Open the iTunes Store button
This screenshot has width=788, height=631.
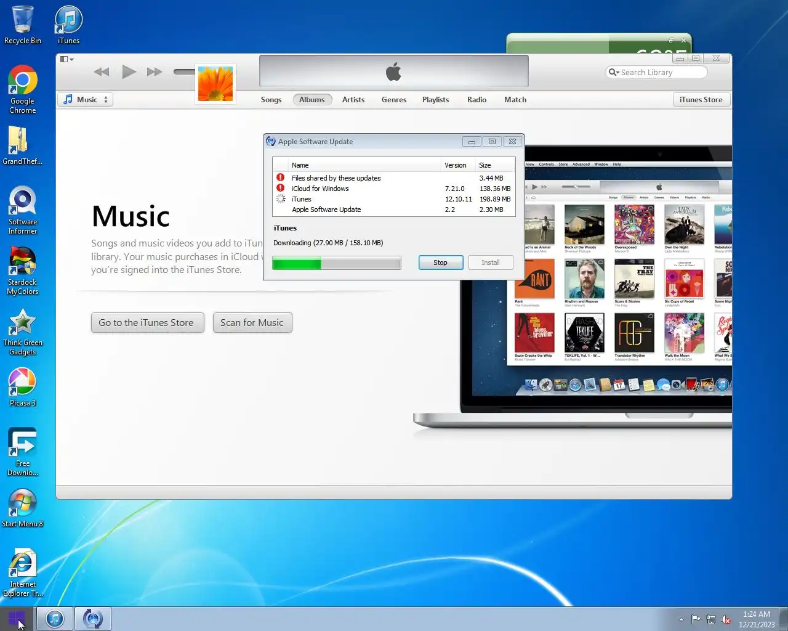(701, 100)
